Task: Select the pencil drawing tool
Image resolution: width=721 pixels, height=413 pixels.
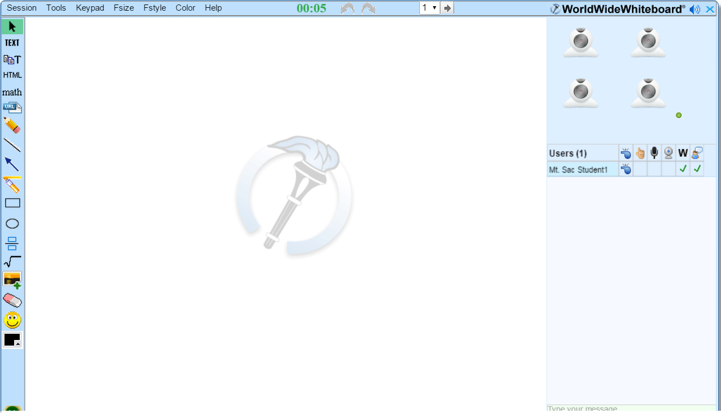Action: click(12, 125)
